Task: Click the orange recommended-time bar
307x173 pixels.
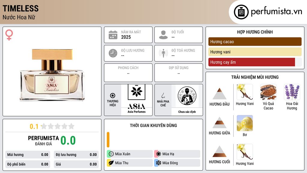Action: click(x=108, y=140)
